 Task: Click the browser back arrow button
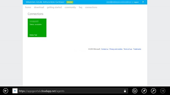pyautogui.click(x=6, y=91)
